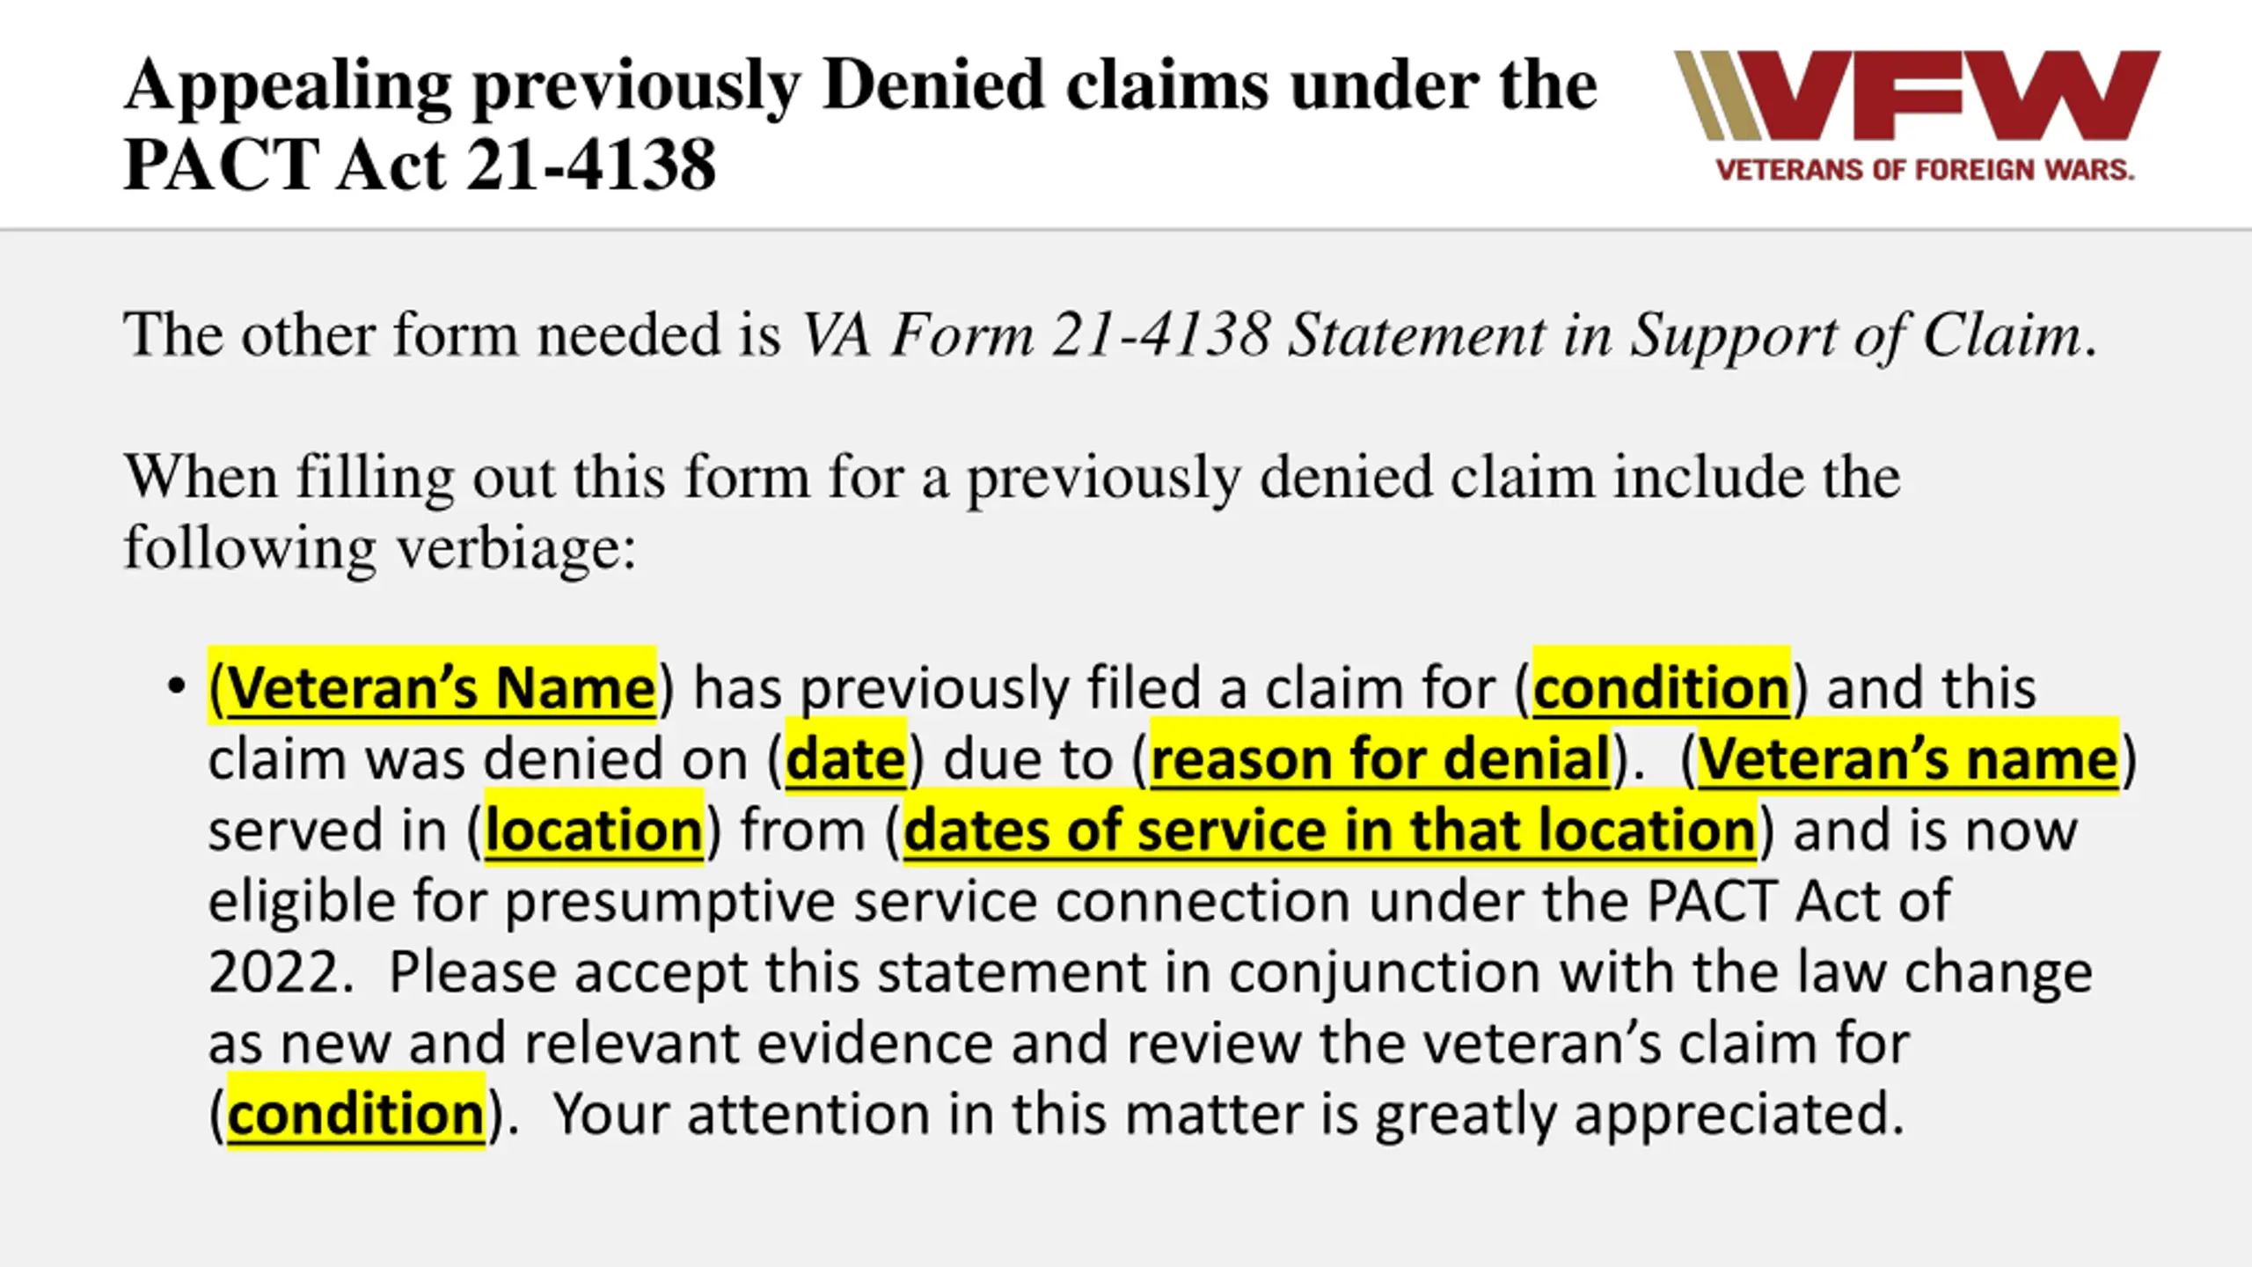Click the highlighted 'location' placeholder
Viewport: 2252px width, 1267px height.
click(594, 830)
